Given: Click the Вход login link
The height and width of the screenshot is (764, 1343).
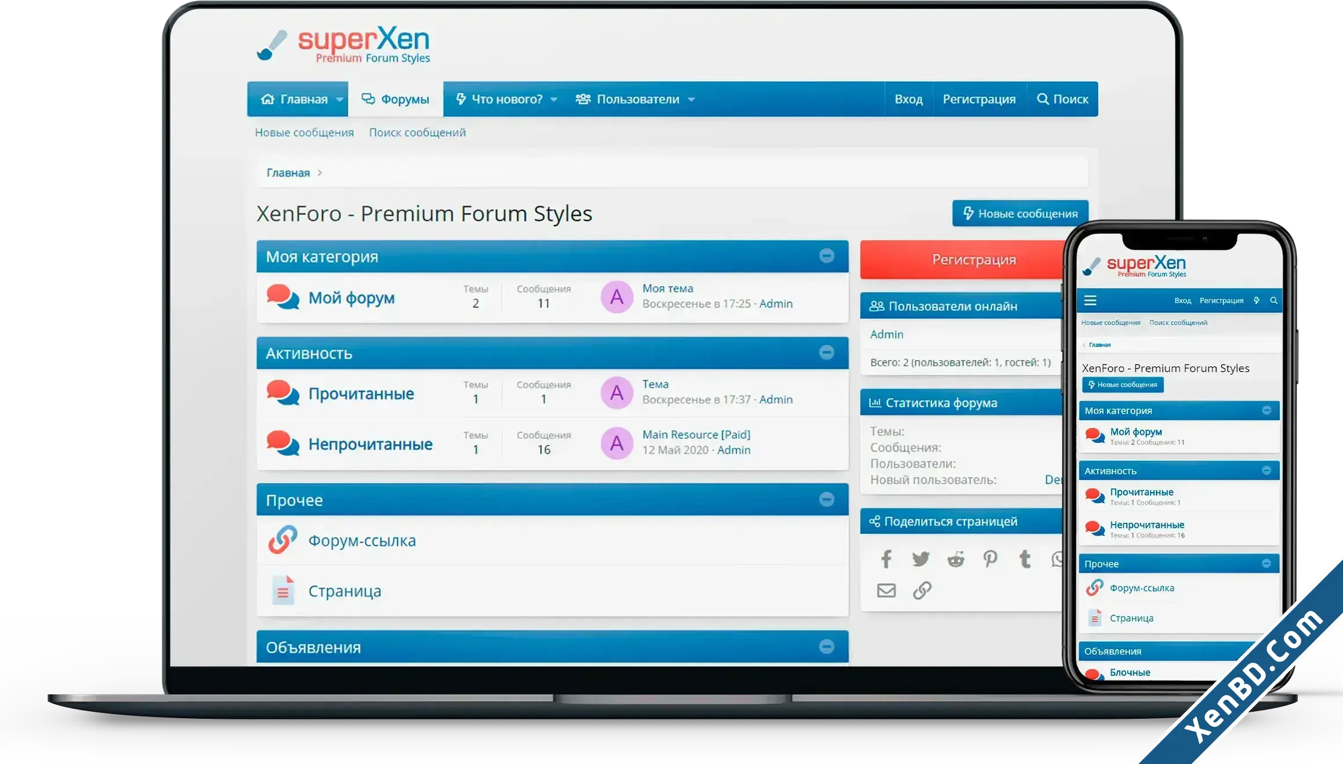Looking at the screenshot, I should click(x=909, y=99).
